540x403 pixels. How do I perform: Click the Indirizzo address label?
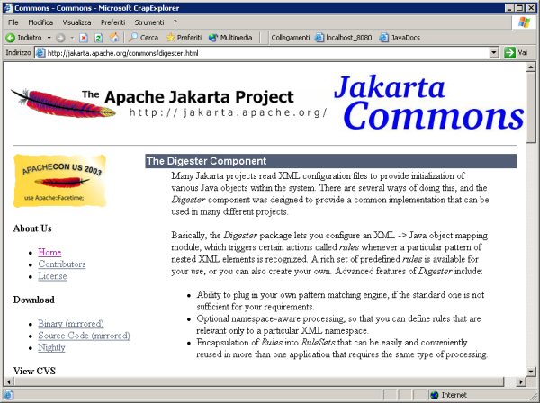pos(18,53)
